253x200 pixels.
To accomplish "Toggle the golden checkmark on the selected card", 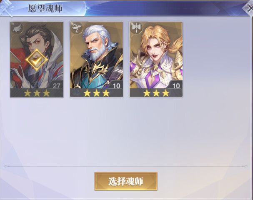I will (37, 60).
